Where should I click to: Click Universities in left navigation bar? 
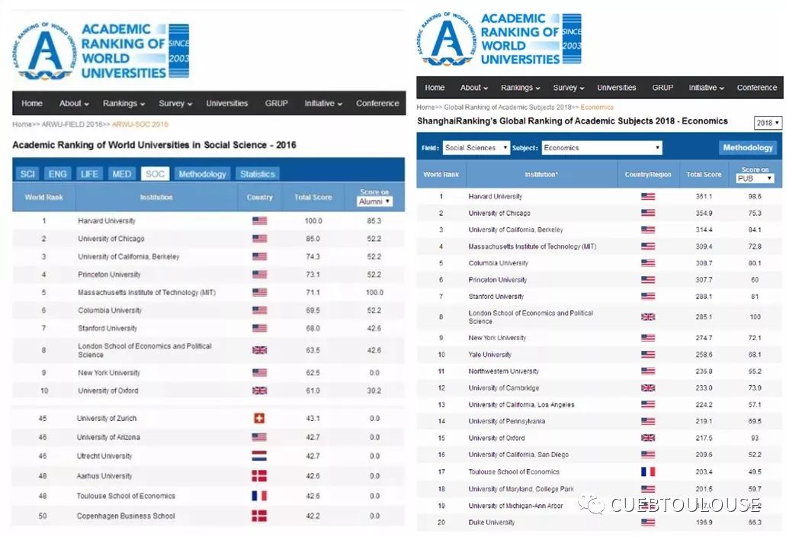[227, 103]
